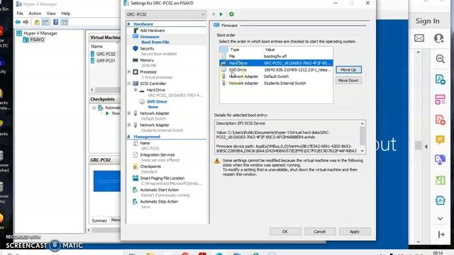Click the up-folder icon in Hyper-V toolbar
454x255 pixels.
[x=37, y=22]
